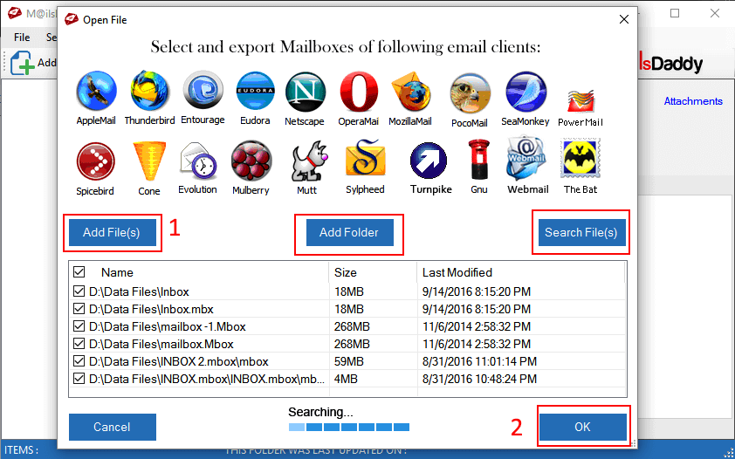Open the File menu in main window
735x459 pixels.
[x=22, y=37]
